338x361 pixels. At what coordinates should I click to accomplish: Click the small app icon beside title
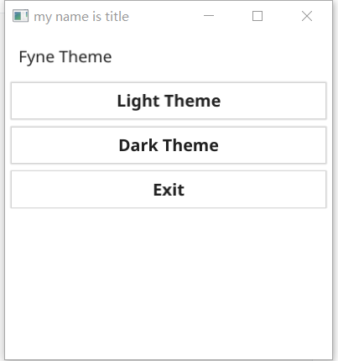pos(20,16)
